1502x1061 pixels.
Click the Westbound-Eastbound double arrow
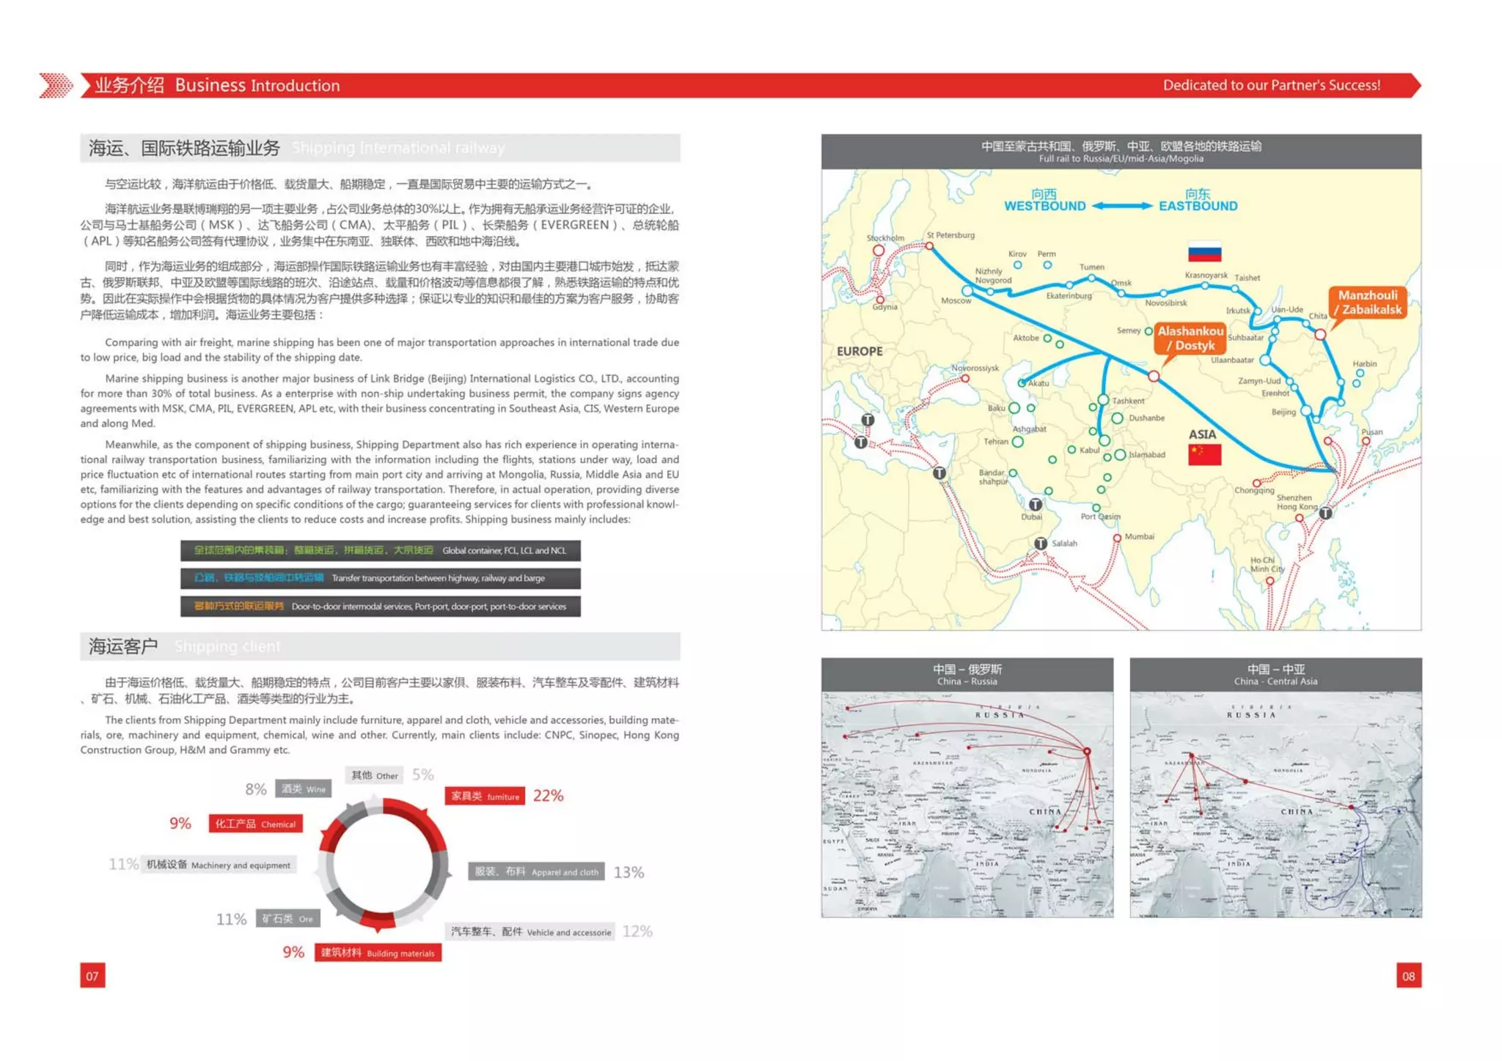coord(1121,206)
